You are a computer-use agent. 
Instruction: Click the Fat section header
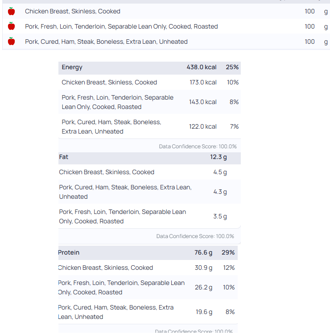[64, 157]
